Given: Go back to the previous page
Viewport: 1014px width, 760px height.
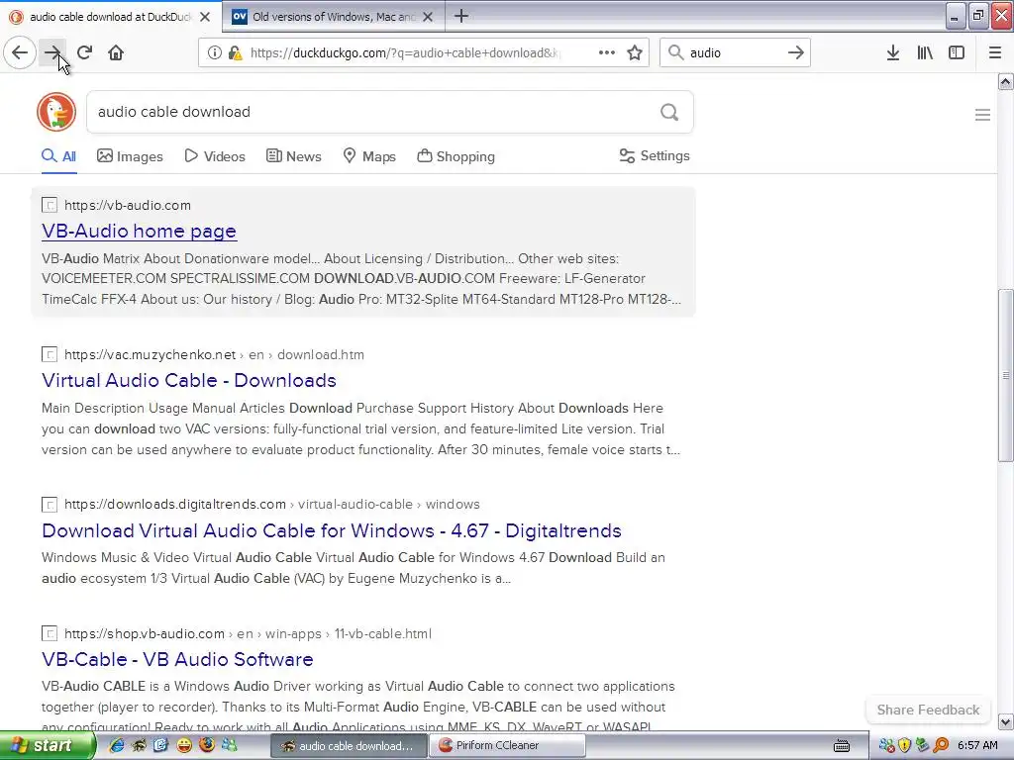Looking at the screenshot, I should tap(20, 53).
